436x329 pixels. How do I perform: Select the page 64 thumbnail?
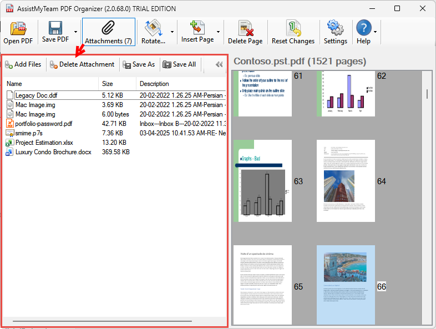coord(342,181)
